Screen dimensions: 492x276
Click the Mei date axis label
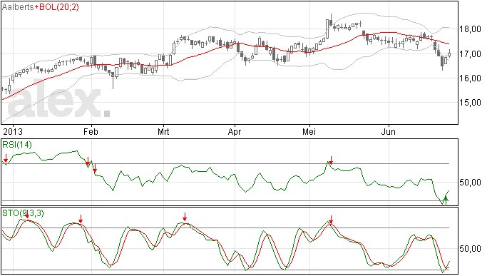click(309, 131)
